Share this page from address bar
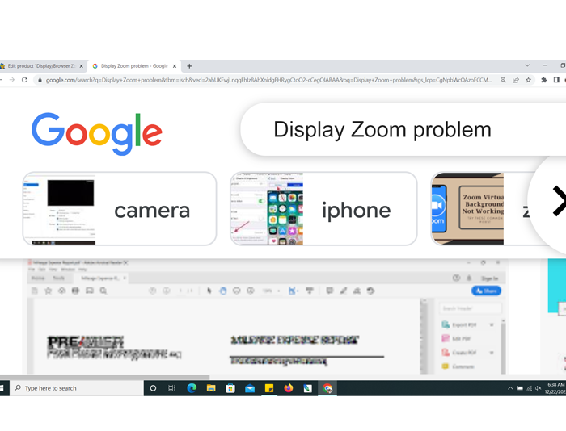Screen dimensions: 566x431 pos(516,80)
